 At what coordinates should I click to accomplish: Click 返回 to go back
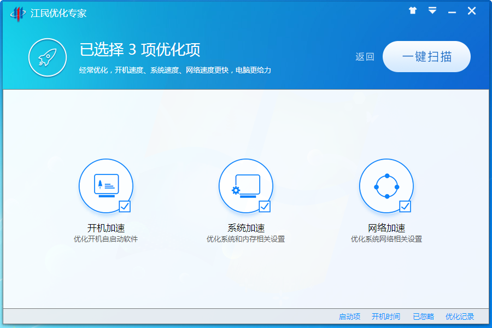point(364,56)
